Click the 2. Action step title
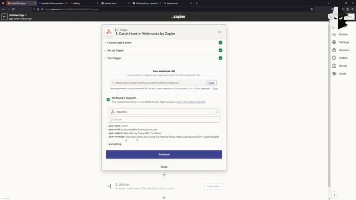This screenshot has width=356, height=200. 122,184
